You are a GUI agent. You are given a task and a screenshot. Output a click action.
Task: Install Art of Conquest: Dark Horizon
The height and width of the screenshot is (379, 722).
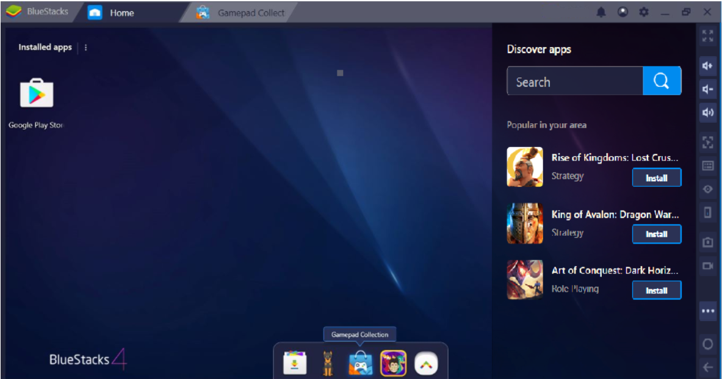tap(657, 290)
